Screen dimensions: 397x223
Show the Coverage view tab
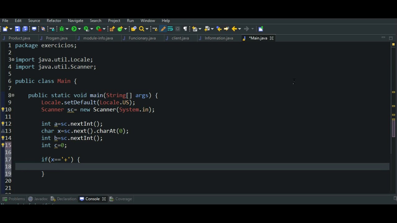(x=121, y=199)
